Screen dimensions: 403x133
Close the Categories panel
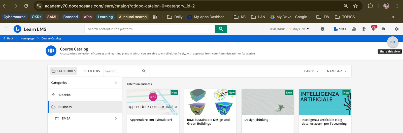point(116,82)
